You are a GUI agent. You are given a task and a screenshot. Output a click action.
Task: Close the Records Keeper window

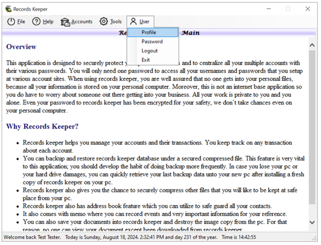(308, 9)
